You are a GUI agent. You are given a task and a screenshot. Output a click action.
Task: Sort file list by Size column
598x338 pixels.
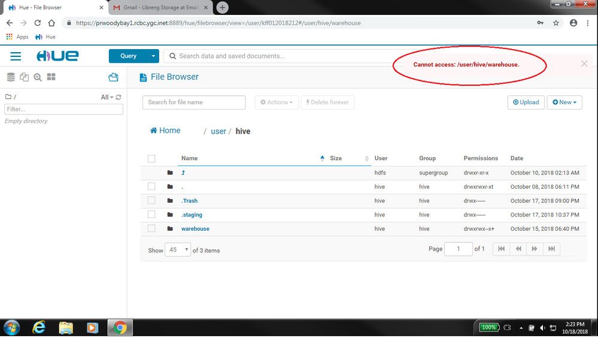336,158
